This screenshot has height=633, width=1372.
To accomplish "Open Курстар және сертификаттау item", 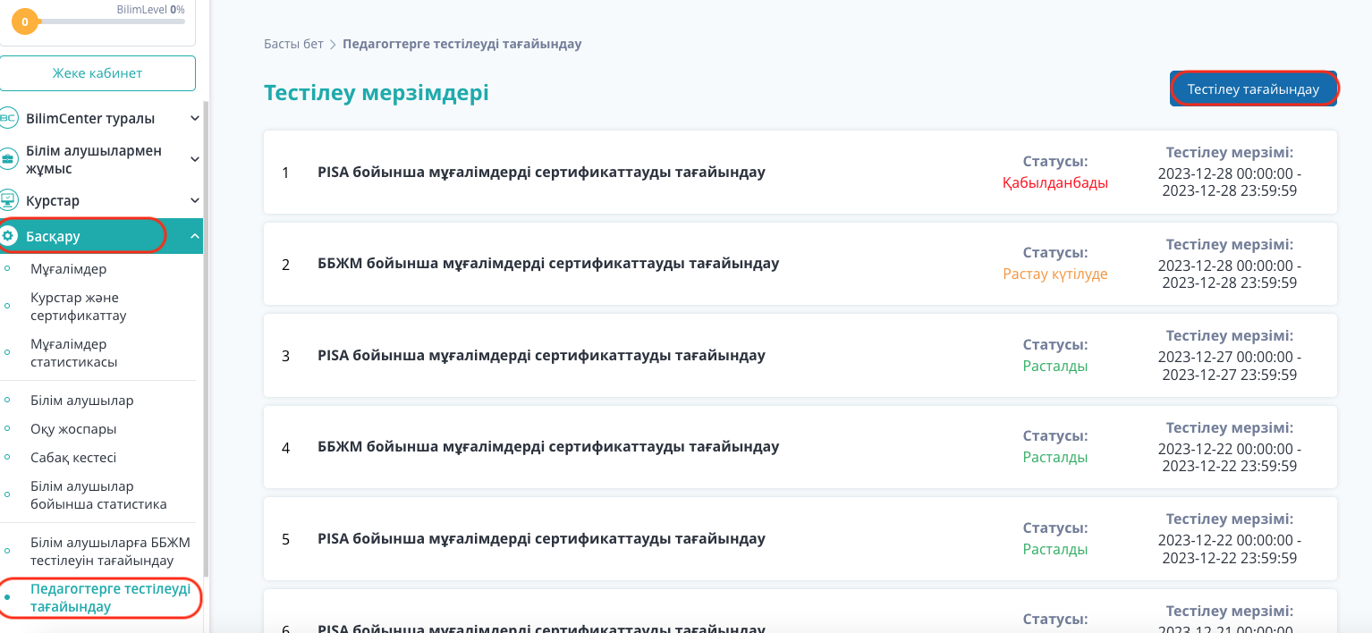I will click(x=79, y=306).
